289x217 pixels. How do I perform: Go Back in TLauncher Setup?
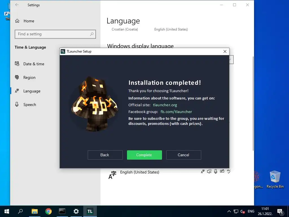[x=105, y=155]
